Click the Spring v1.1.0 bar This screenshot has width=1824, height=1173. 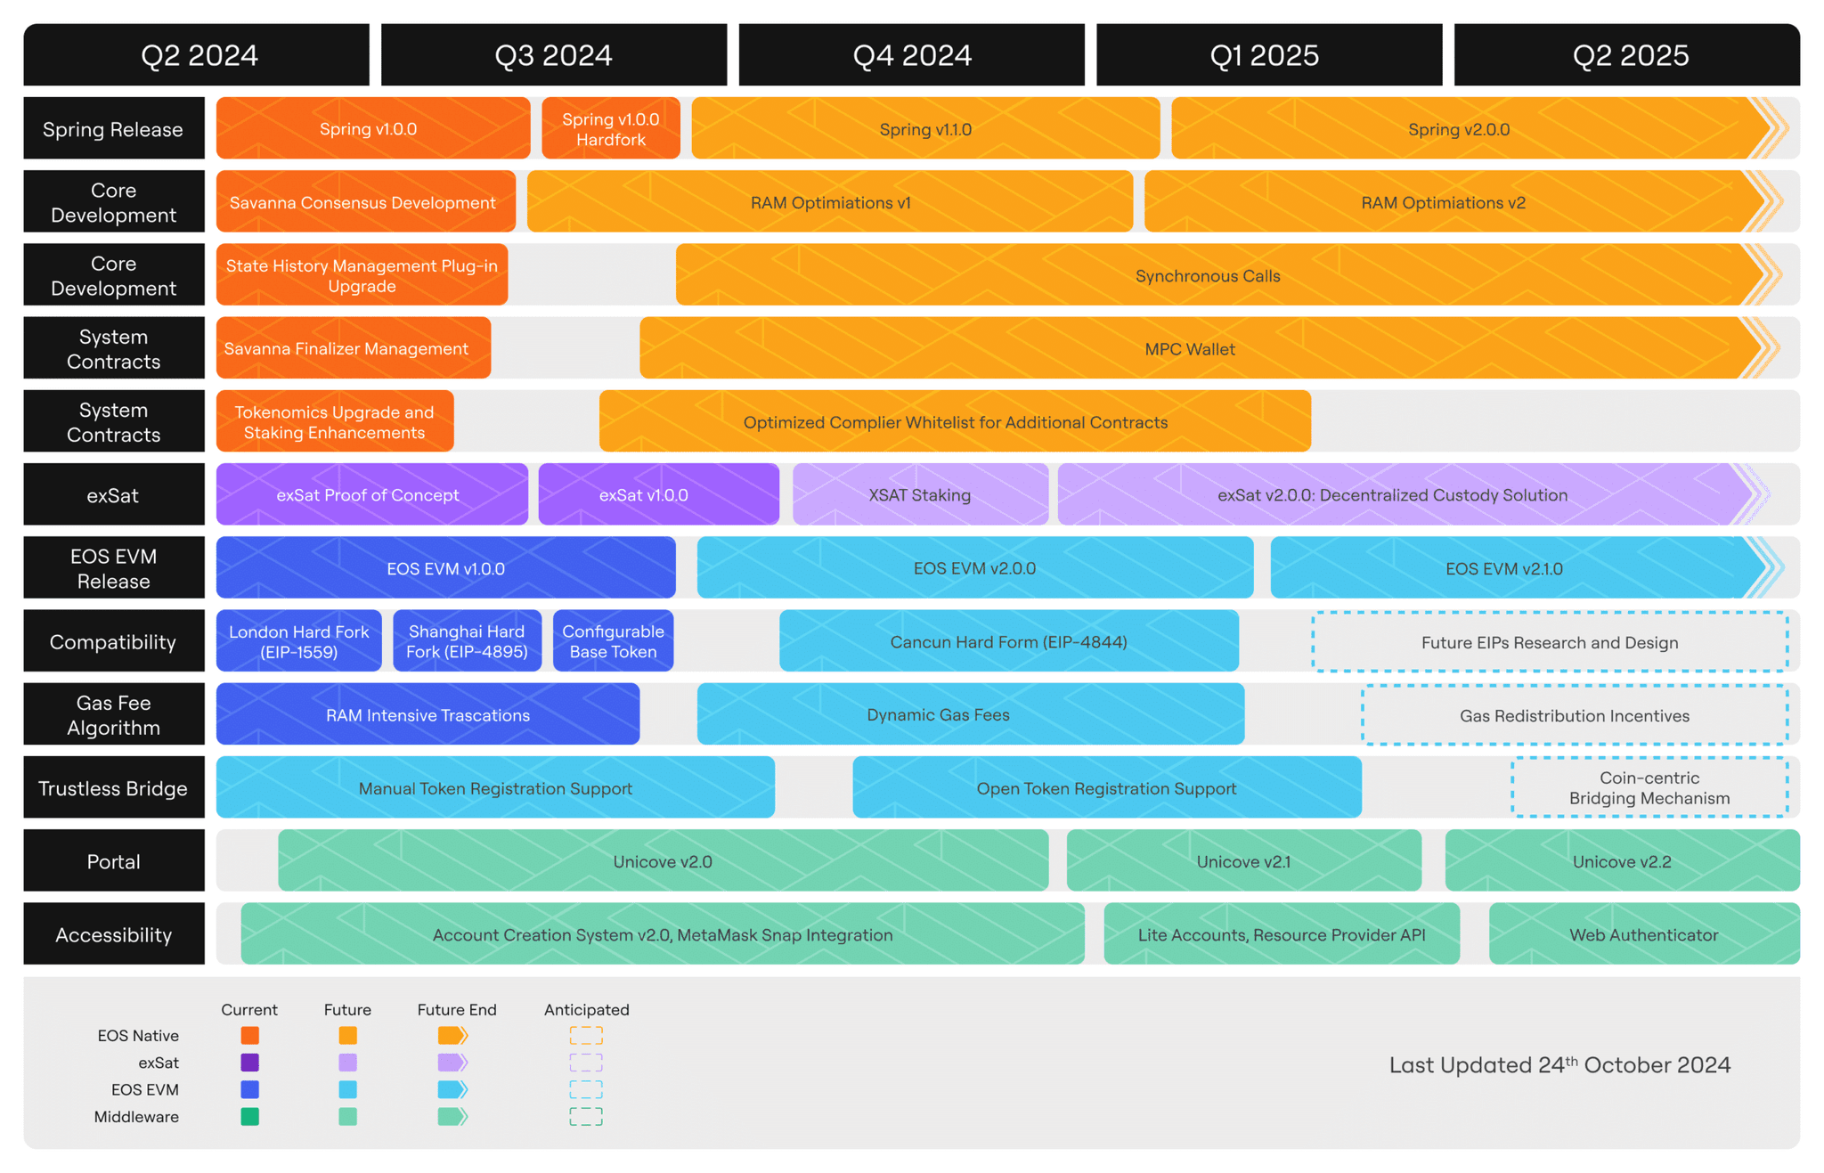[925, 129]
